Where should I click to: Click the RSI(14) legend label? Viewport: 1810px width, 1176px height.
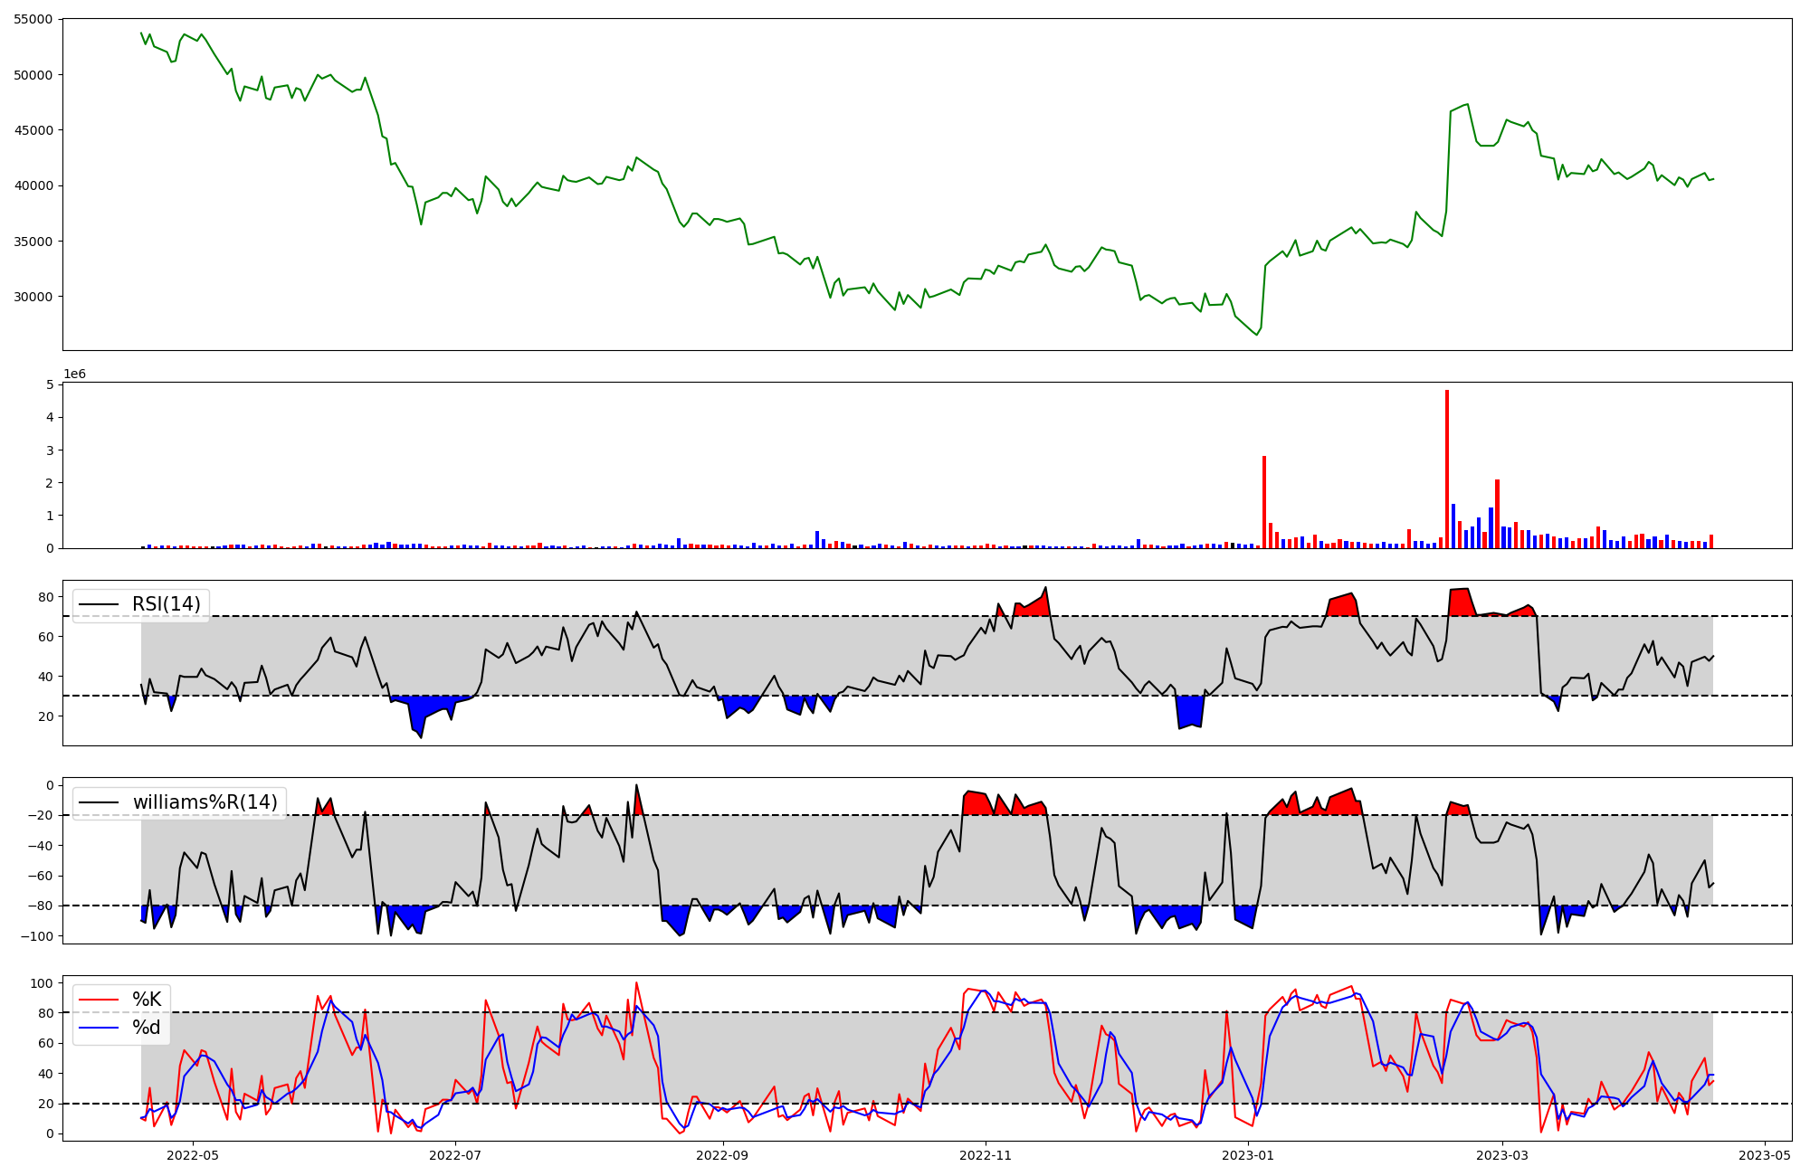pyautogui.click(x=167, y=604)
